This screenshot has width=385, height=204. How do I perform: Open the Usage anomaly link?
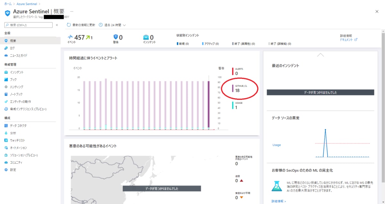tap(277, 145)
